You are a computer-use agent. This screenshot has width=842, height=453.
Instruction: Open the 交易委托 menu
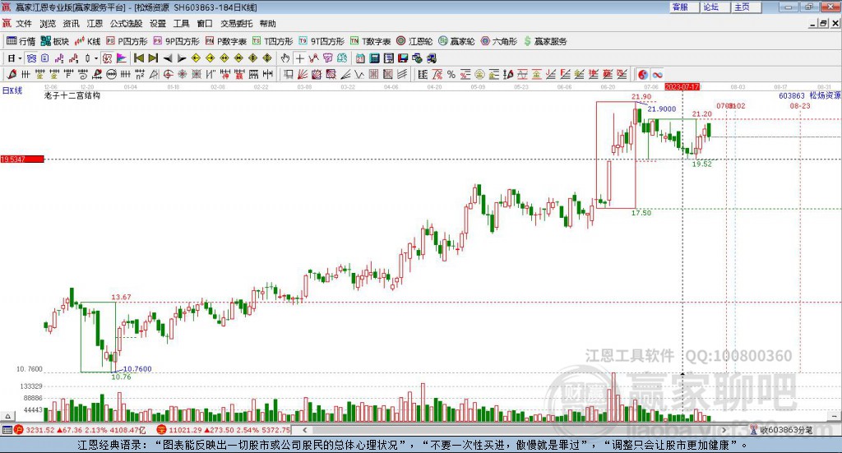click(236, 24)
